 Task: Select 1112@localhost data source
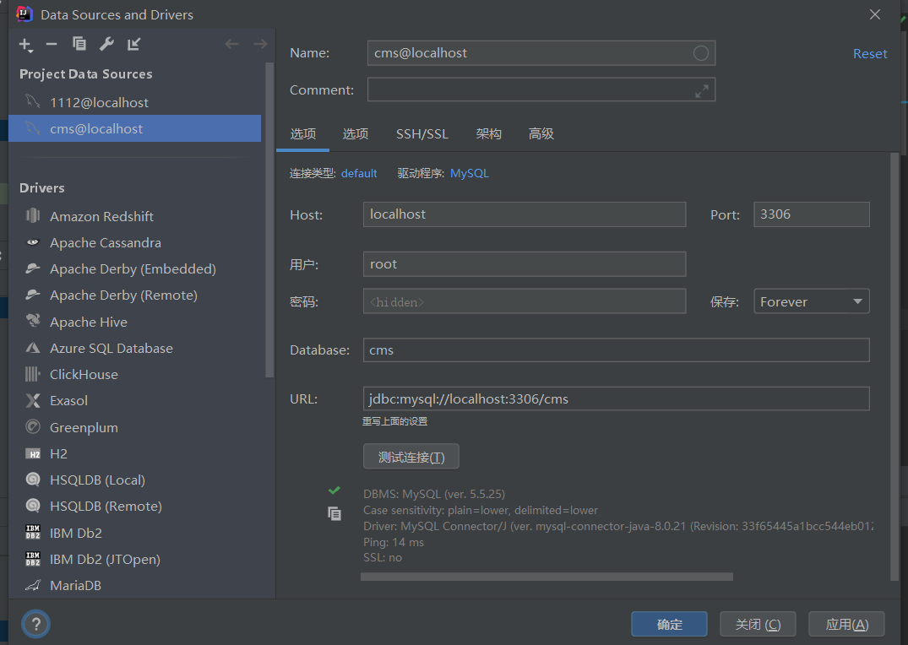click(x=134, y=102)
